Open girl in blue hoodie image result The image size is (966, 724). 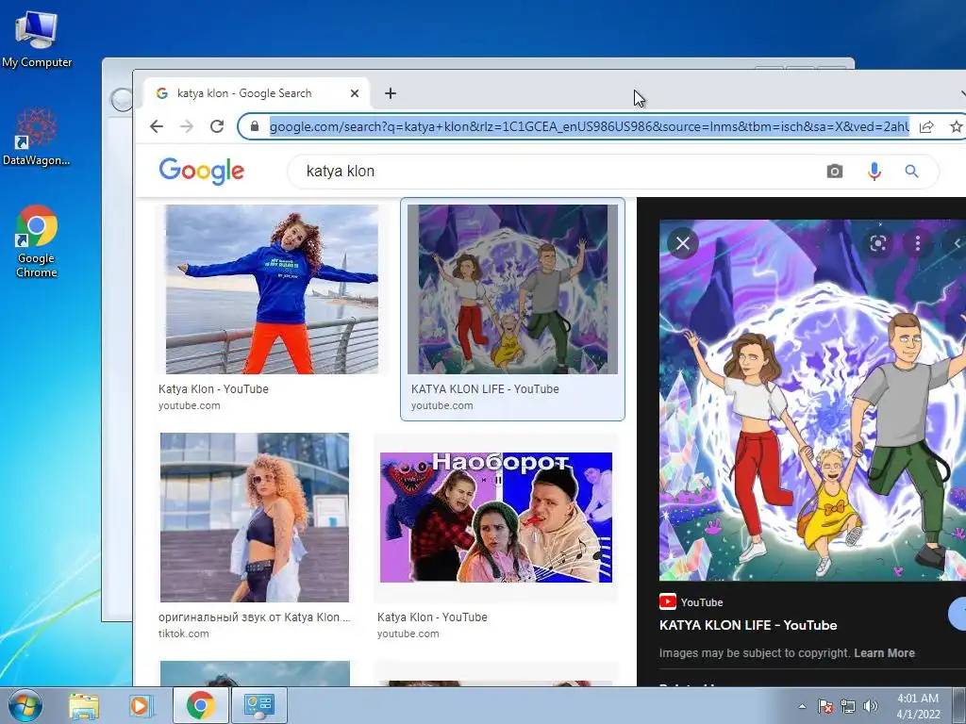point(272,289)
